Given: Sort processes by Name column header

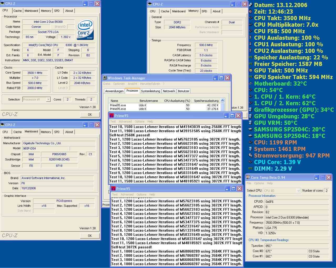Looking at the screenshot, I should click(123, 101).
